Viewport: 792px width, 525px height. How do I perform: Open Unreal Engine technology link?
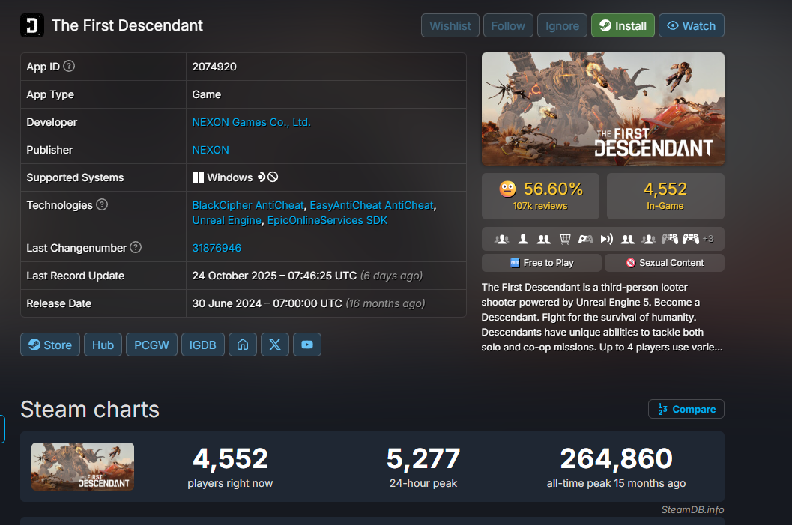[227, 221]
